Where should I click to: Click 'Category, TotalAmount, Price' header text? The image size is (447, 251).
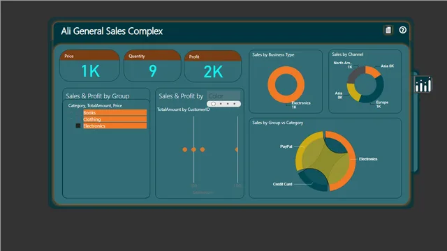[x=95, y=105]
